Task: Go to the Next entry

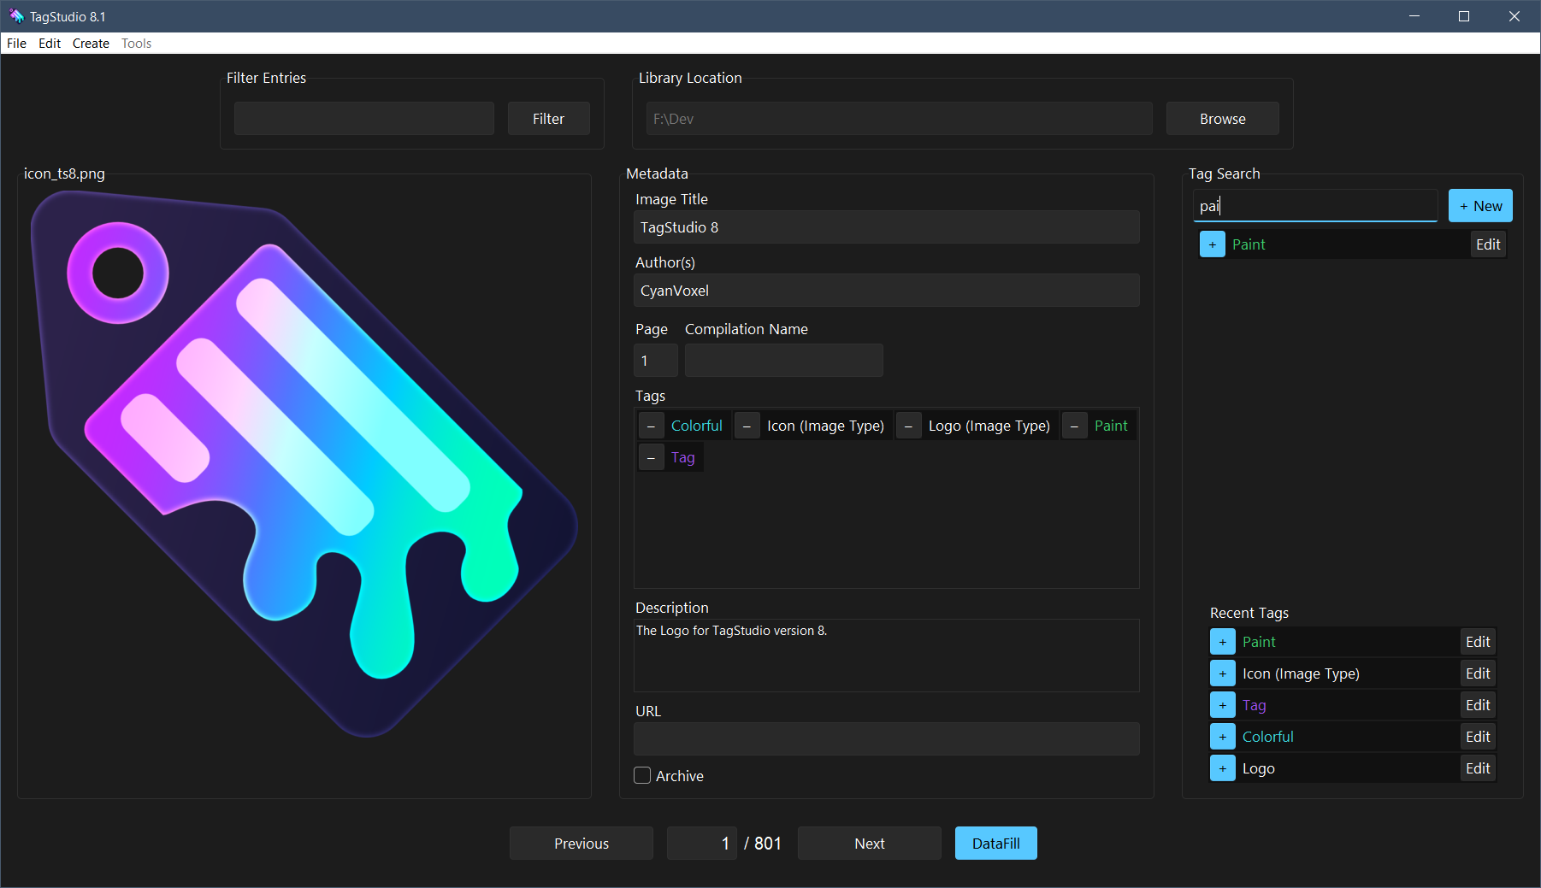Action: coord(870,844)
